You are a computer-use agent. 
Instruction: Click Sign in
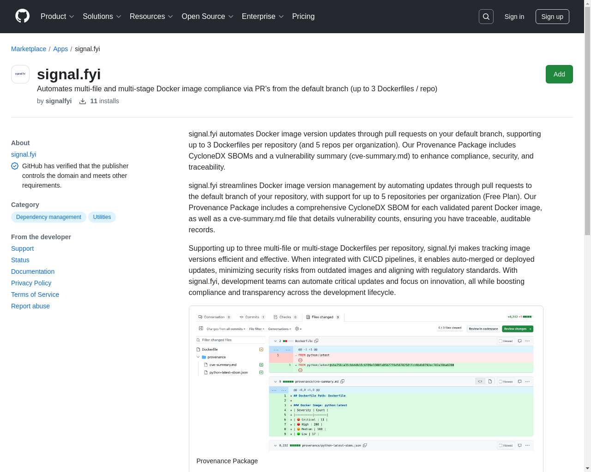pyautogui.click(x=514, y=17)
